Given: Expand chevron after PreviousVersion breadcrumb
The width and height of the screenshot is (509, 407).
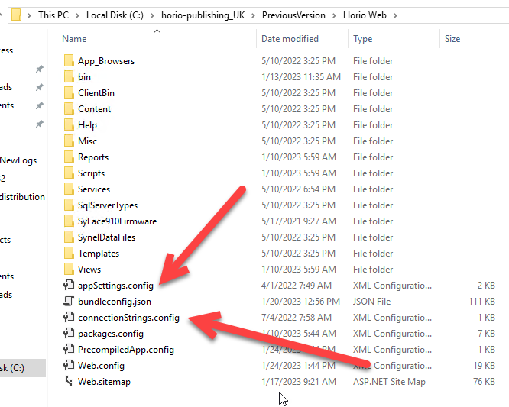Looking at the screenshot, I should pos(334,15).
